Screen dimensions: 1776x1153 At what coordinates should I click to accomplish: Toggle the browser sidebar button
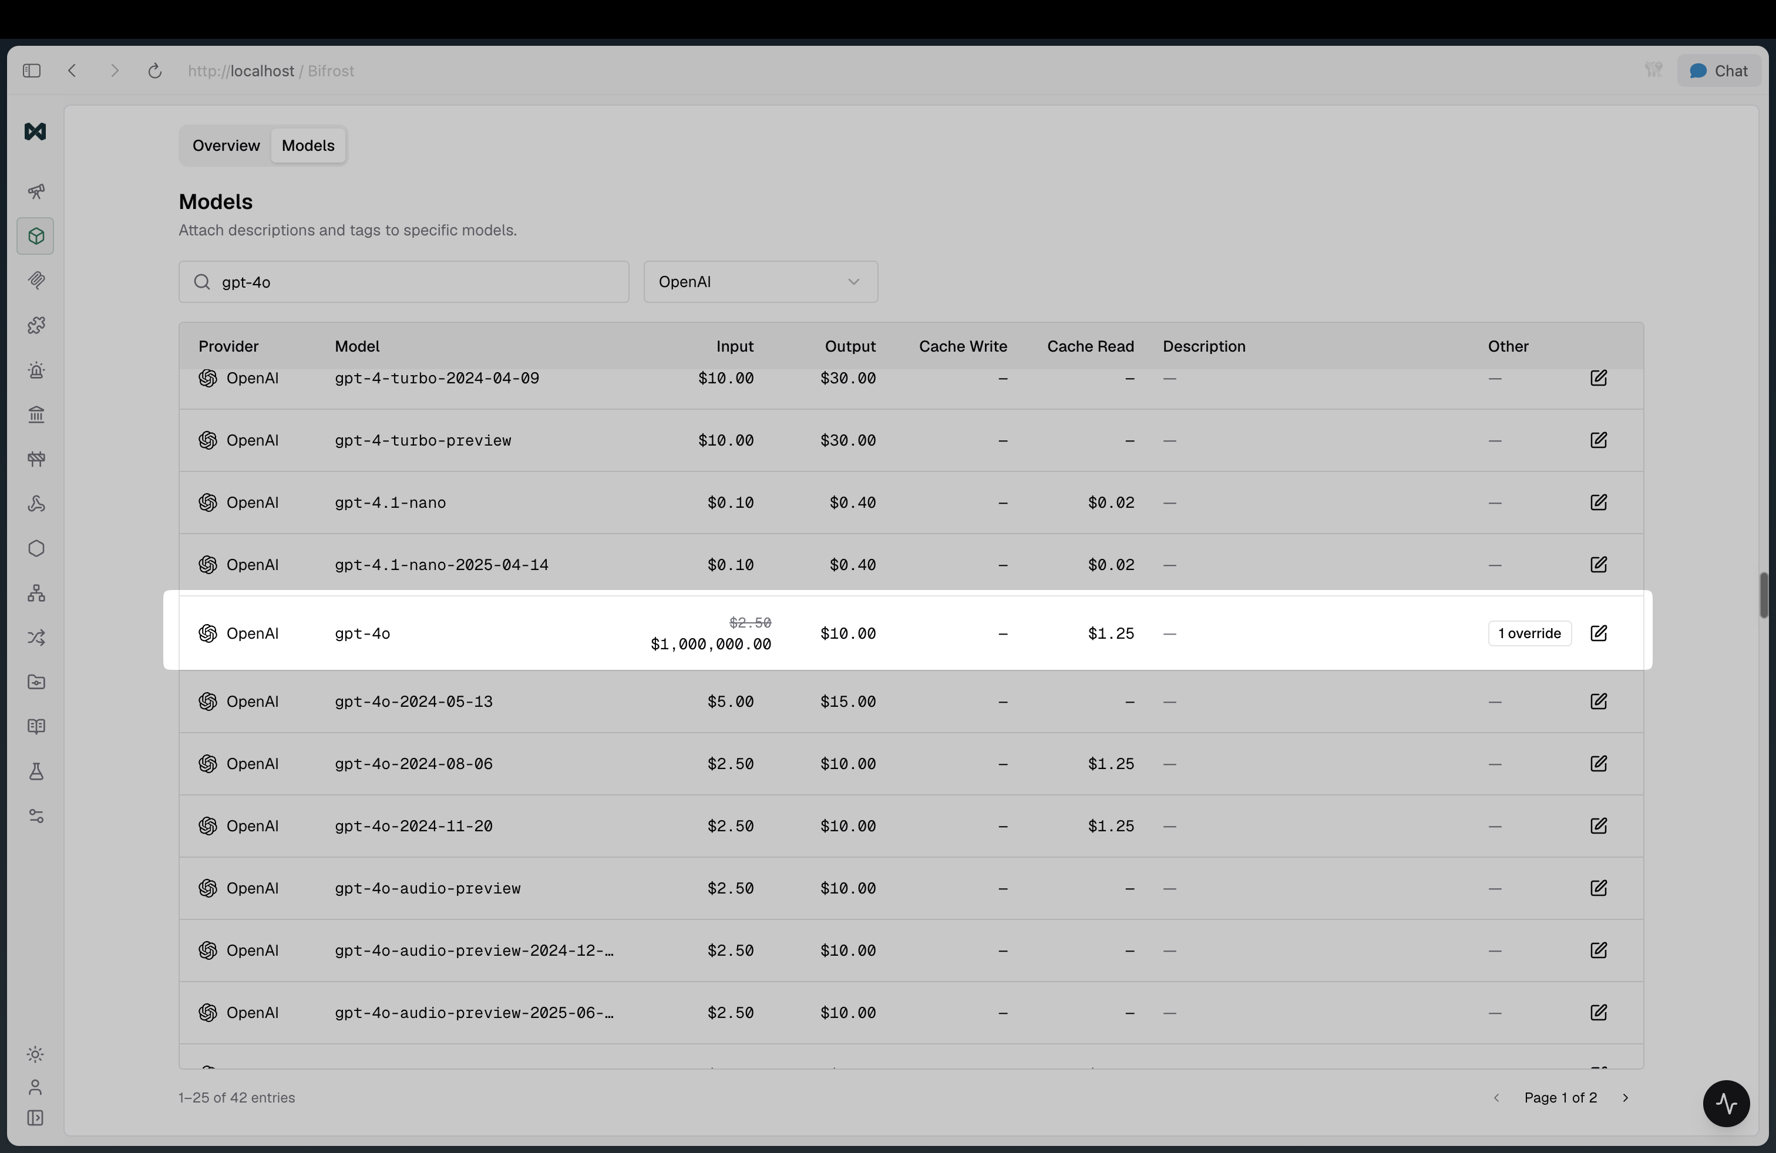point(31,71)
